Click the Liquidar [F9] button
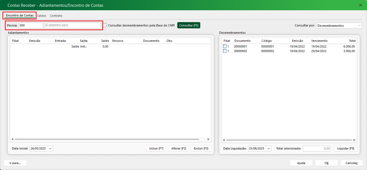This screenshot has height=170, width=367. point(346,148)
